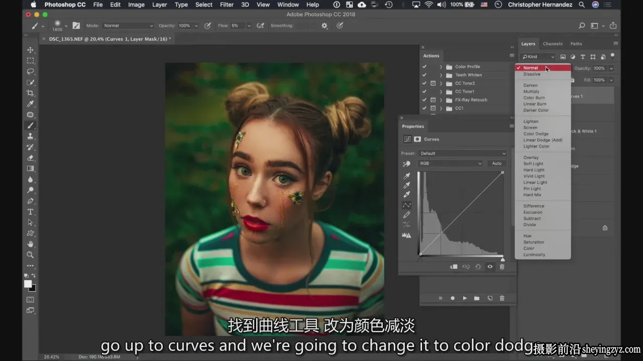Viewport: 643px width, 361px height.
Task: Select the Gradient tool
Action: point(30,168)
